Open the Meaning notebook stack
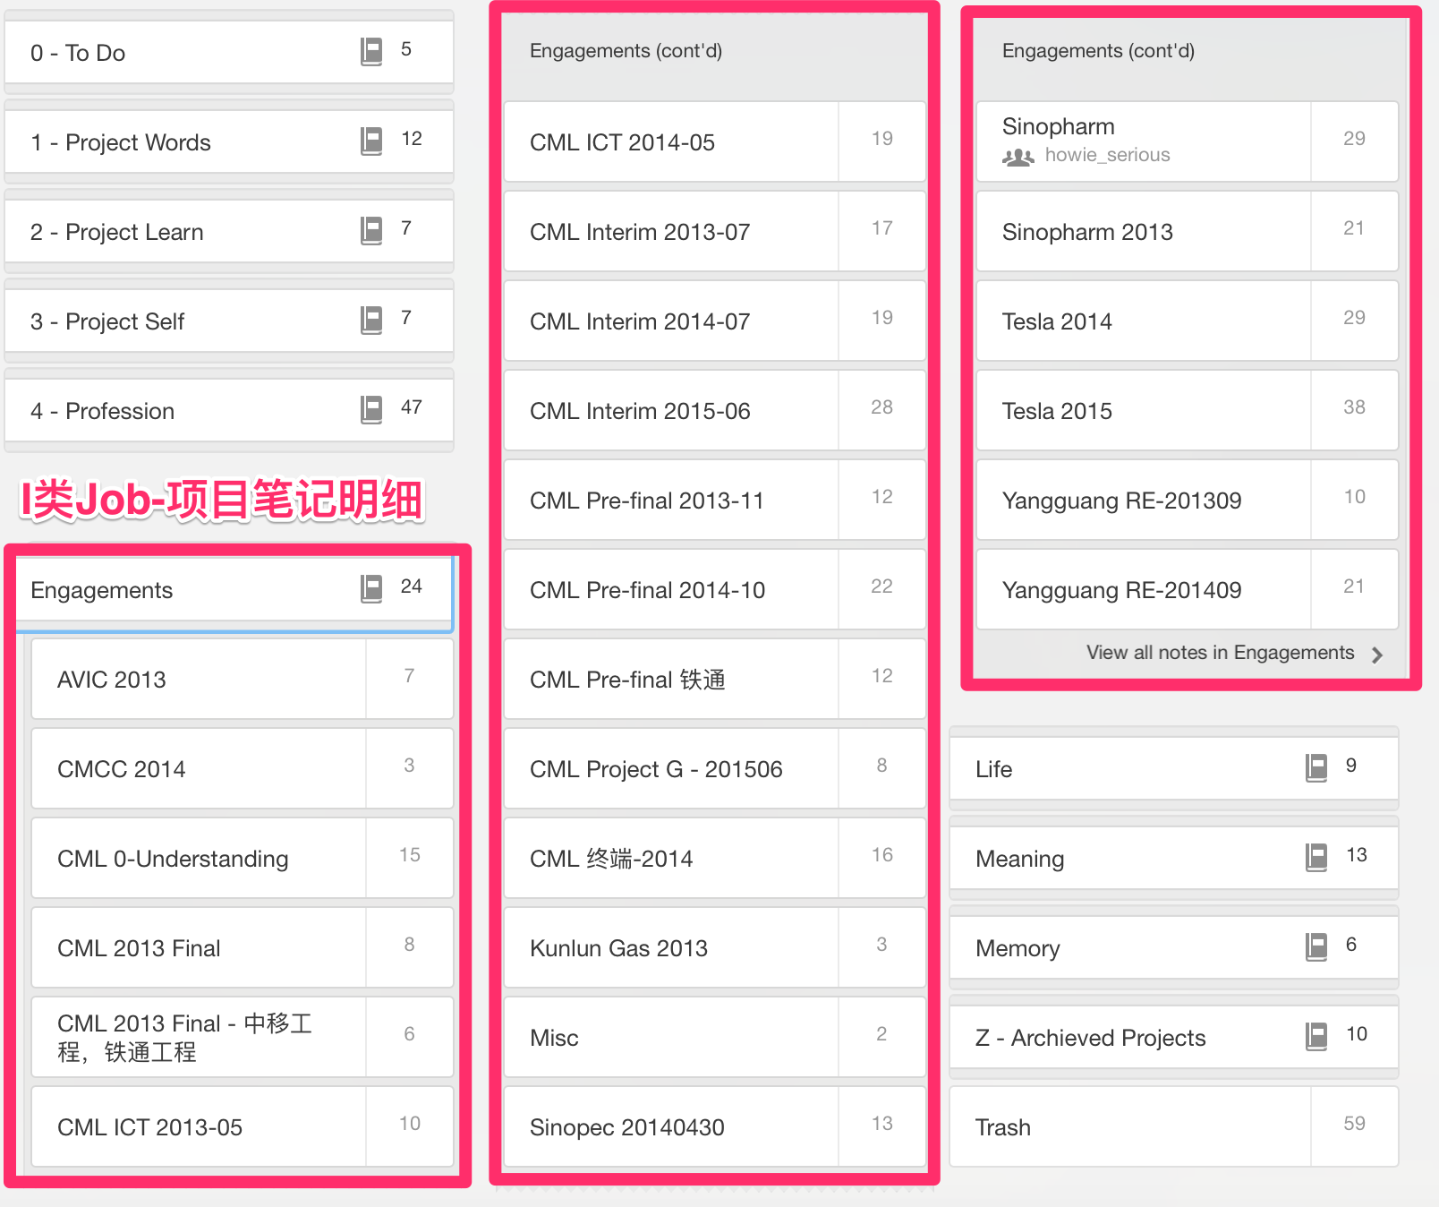Screen dimensions: 1439x1207 pyautogui.click(x=1174, y=858)
